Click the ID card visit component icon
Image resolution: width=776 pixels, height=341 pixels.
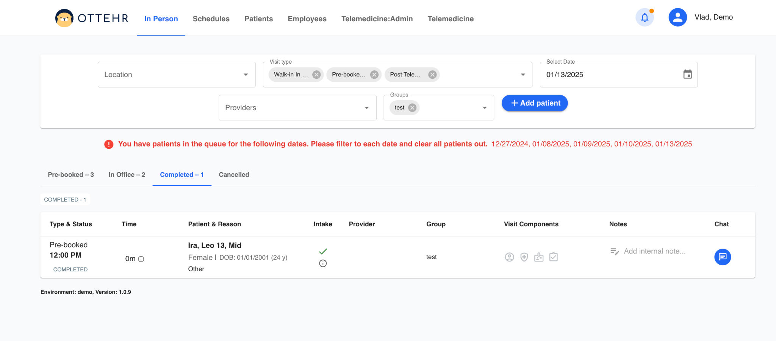coord(539,257)
